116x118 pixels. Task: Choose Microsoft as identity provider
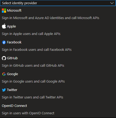click(58, 14)
